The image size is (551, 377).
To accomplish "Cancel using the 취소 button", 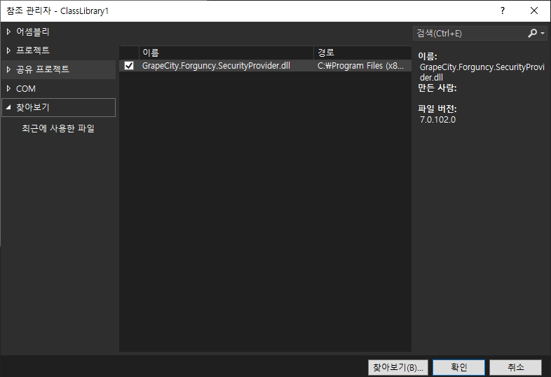I will coord(516,367).
